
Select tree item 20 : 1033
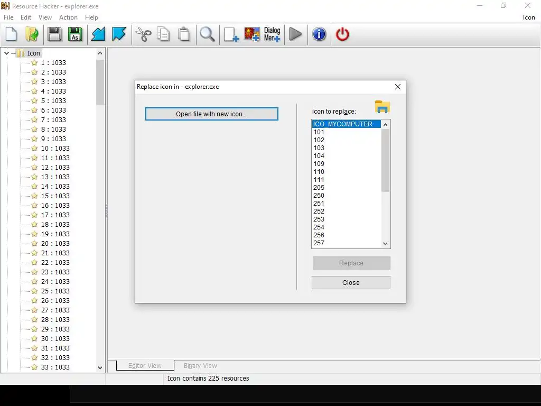55,243
